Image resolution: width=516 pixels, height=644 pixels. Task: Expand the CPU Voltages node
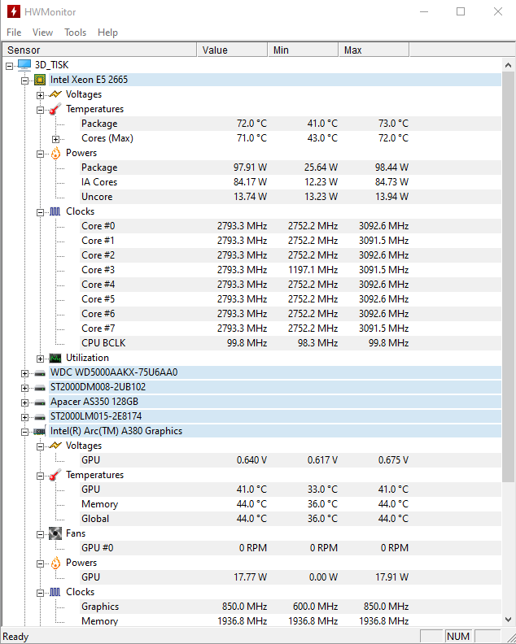(41, 94)
